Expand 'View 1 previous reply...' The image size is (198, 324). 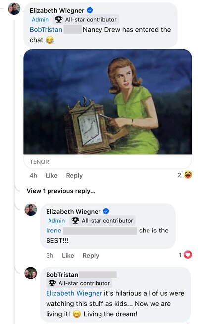coord(61,191)
